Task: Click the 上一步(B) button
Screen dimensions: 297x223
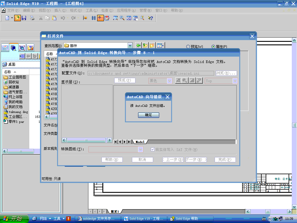Action: 173,160
